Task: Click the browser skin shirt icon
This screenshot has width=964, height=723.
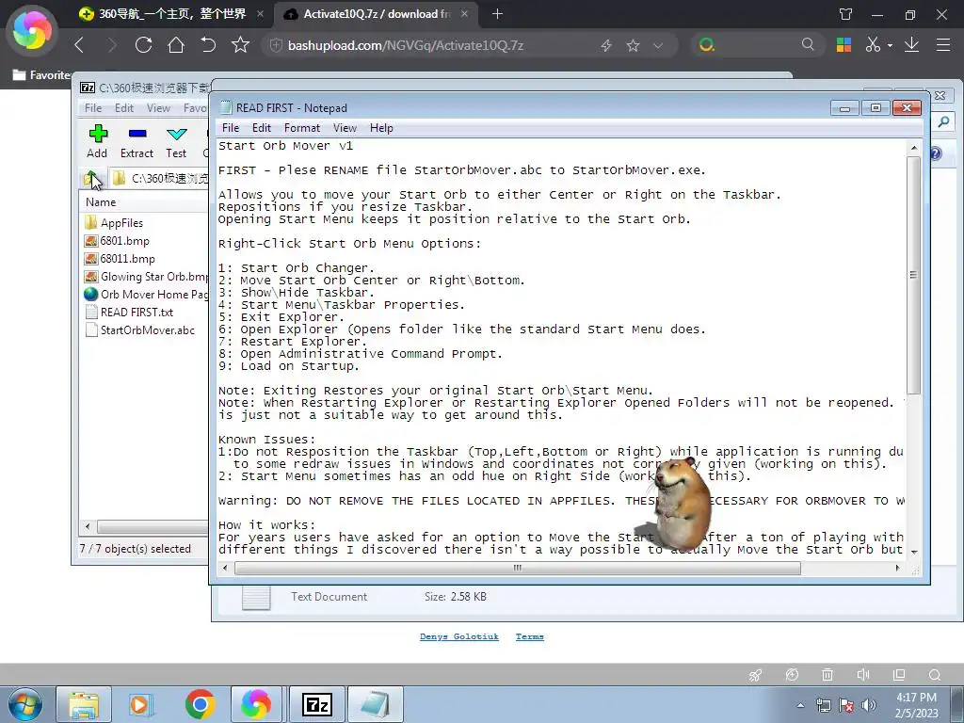Action: coord(846,14)
